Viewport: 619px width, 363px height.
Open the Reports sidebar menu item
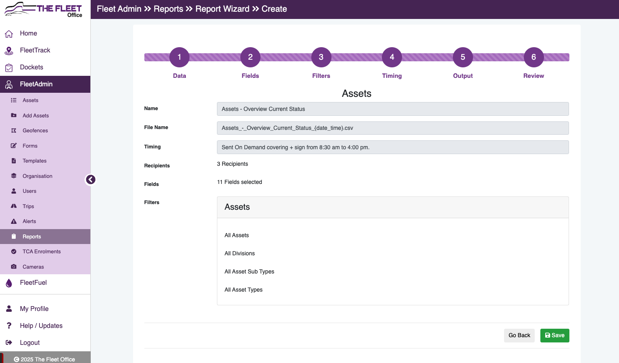click(x=45, y=237)
